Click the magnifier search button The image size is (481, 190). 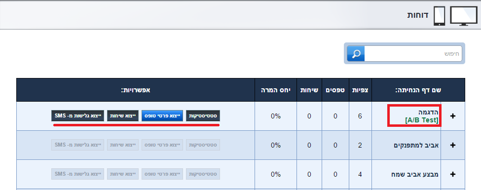click(x=356, y=54)
